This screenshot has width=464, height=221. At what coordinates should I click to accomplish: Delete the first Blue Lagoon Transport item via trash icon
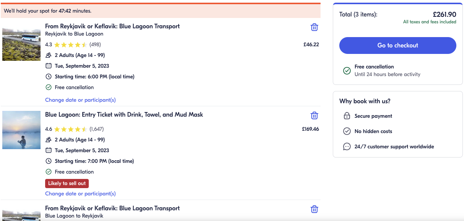click(314, 27)
